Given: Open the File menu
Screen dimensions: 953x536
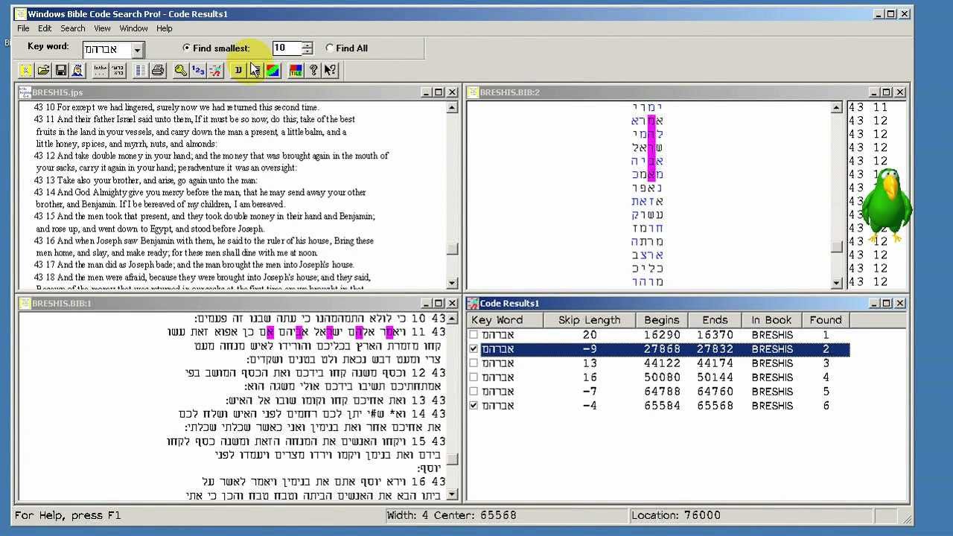Looking at the screenshot, I should (x=23, y=28).
